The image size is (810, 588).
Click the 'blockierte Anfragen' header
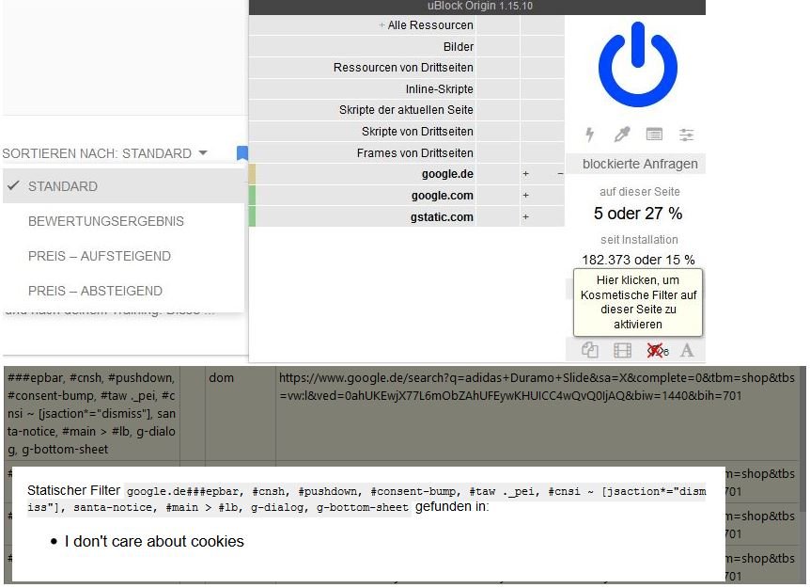(636, 164)
